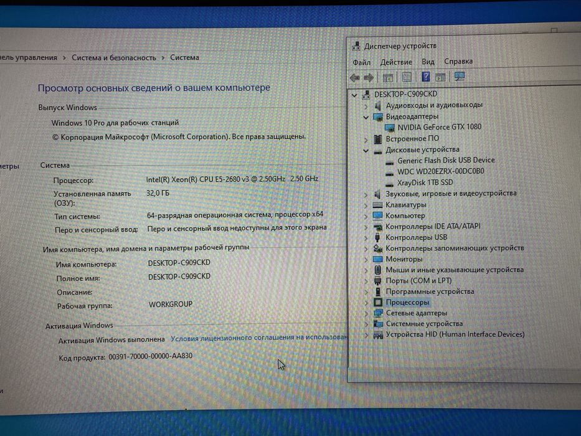
Task: Toggle the action pane toolbar icon
Action: 440,77
